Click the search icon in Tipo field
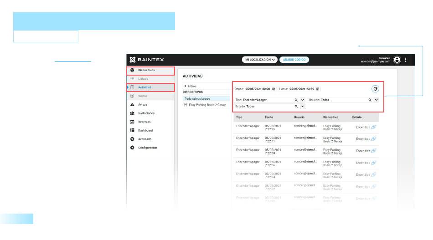 point(296,99)
